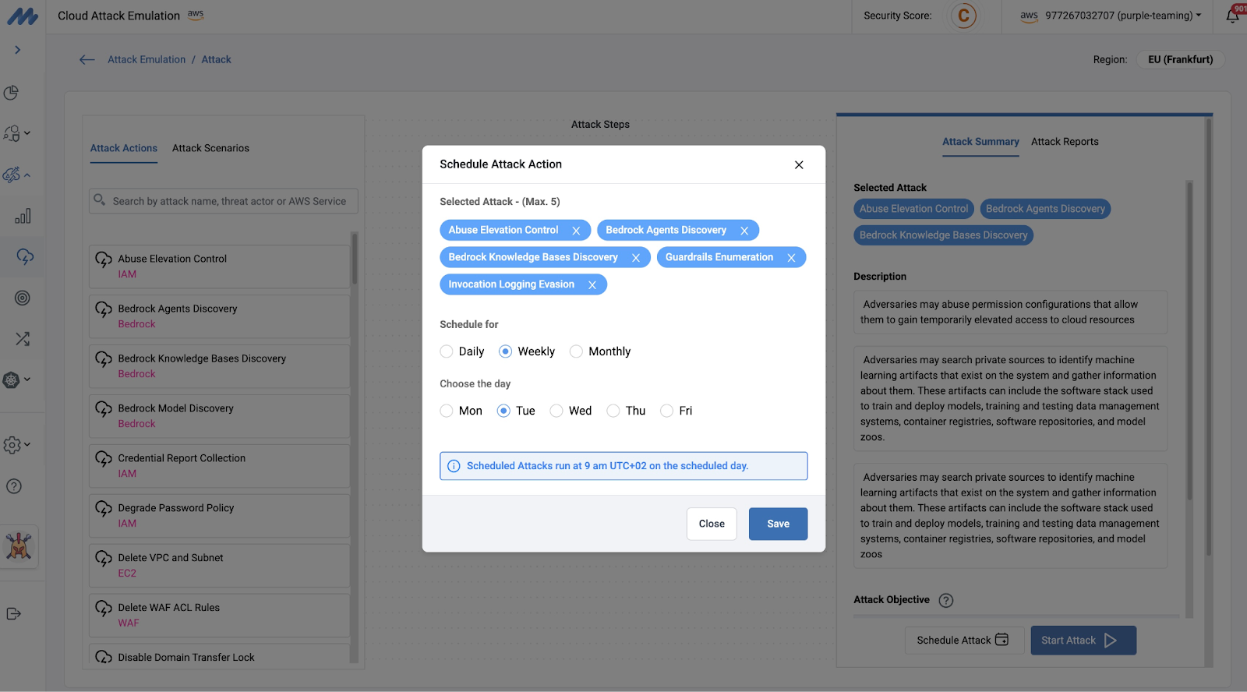This screenshot has width=1247, height=692.
Task: Click the Delete WAF ACL Rules cloud icon
Action: coord(104,609)
